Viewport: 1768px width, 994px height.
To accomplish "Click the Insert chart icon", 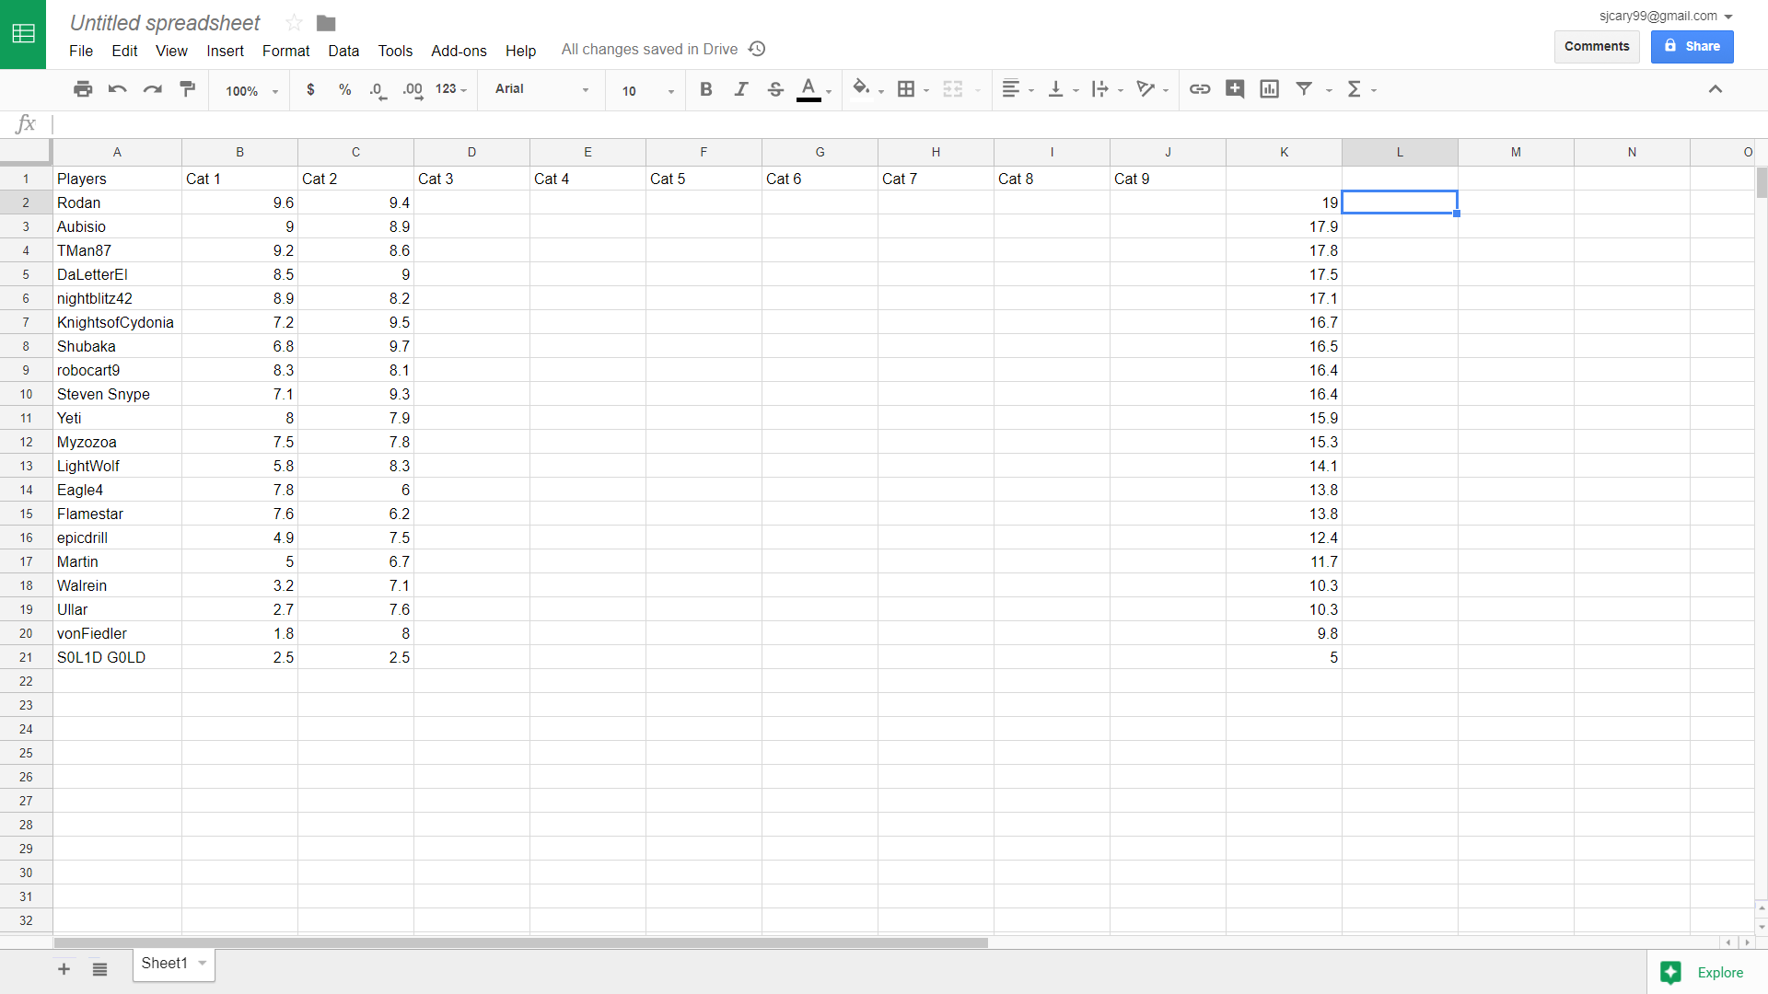I will (1269, 89).
